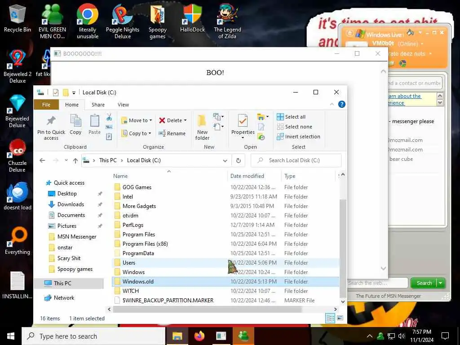Screen dimensions: 460x345
Task: Open Peggle Nights Deluxe desktop shortcut
Action: point(123,22)
